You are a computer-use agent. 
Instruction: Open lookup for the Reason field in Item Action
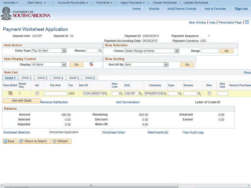100,51
